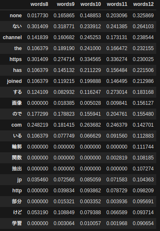Click value 0.336274 in https row
Viewport: 160px width, 231px height.
[x=117, y=59]
